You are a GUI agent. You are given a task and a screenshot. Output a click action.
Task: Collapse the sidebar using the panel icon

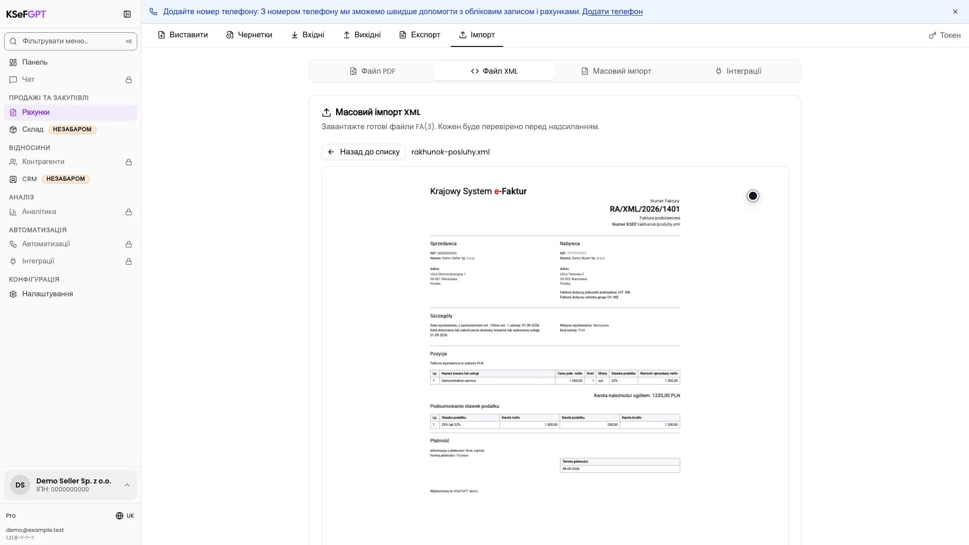pyautogui.click(x=127, y=14)
